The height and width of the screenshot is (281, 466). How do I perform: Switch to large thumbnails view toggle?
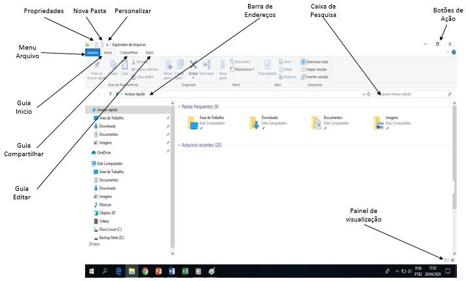(453, 260)
